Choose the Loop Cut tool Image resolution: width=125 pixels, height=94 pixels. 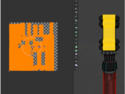coord(76,39)
